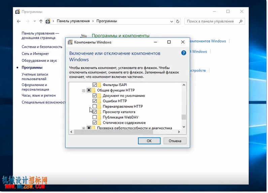This screenshot has width=268, height=193.
Task: Open Оборудование и звук category
Action: pos(39,61)
